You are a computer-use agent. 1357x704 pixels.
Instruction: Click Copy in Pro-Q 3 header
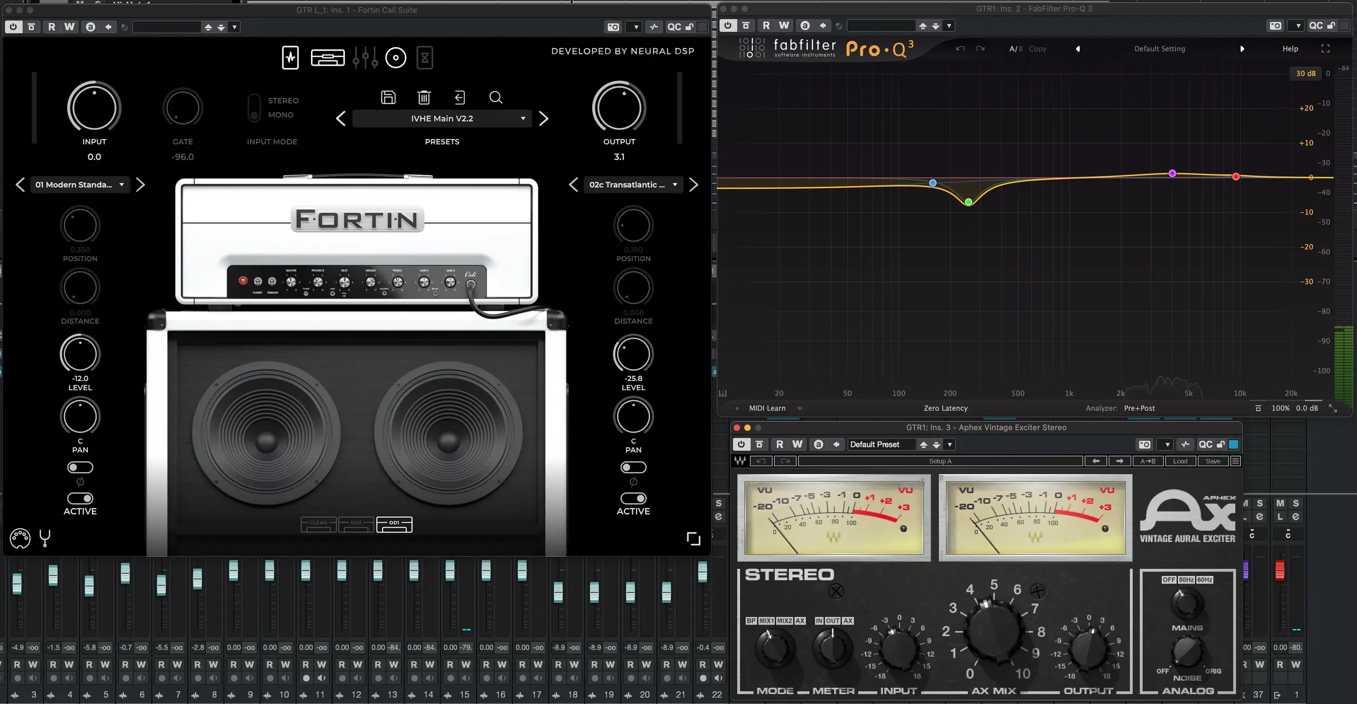1037,49
